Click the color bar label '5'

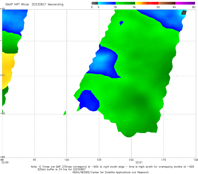click(x=98, y=7)
